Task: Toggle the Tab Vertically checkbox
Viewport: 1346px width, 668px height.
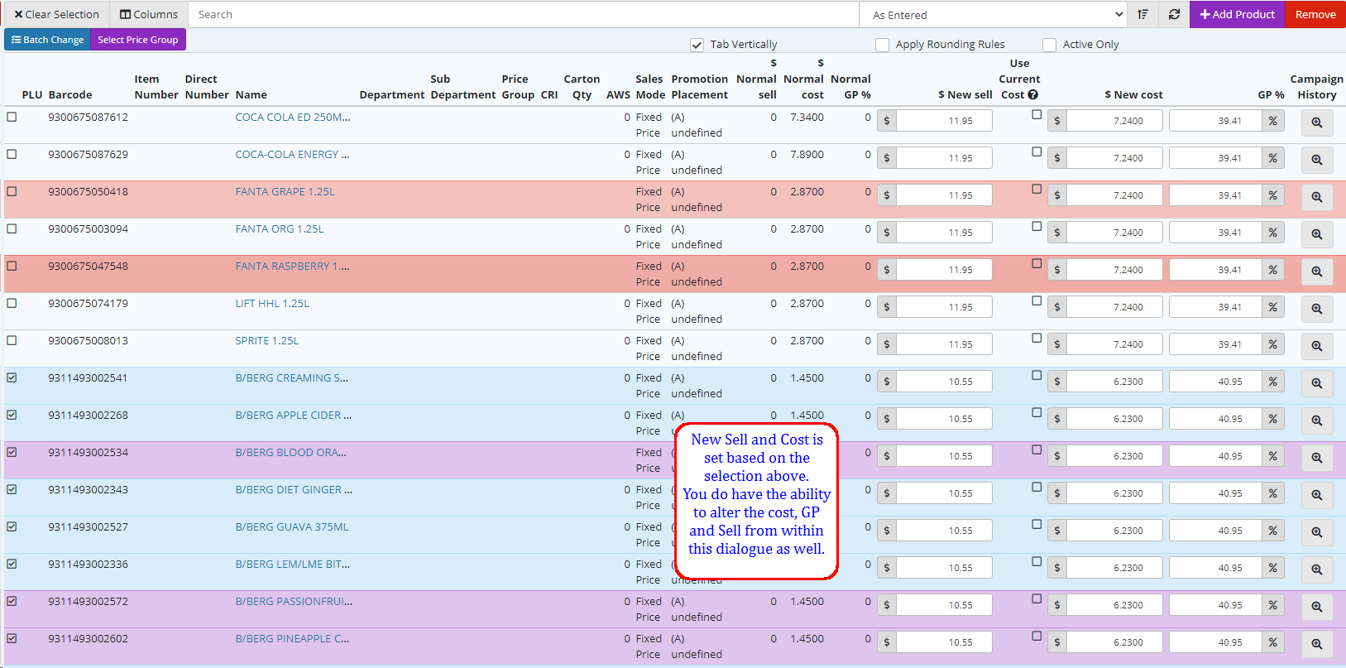Action: click(697, 45)
